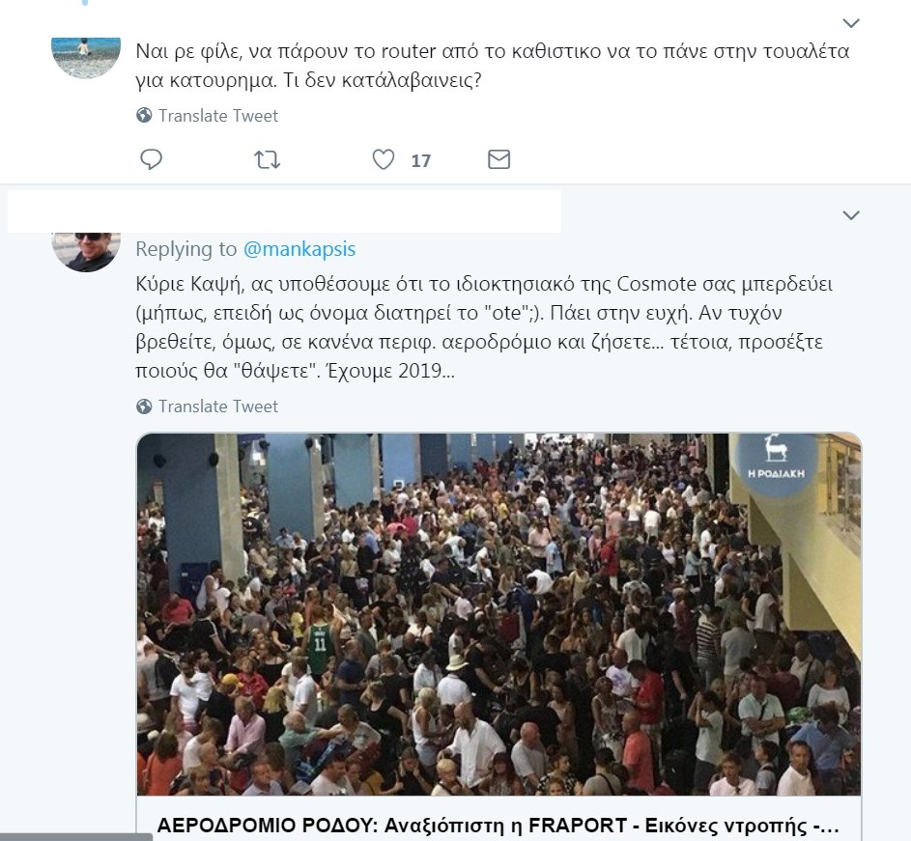Click the first tweet's Greek text body

[x=492, y=65]
